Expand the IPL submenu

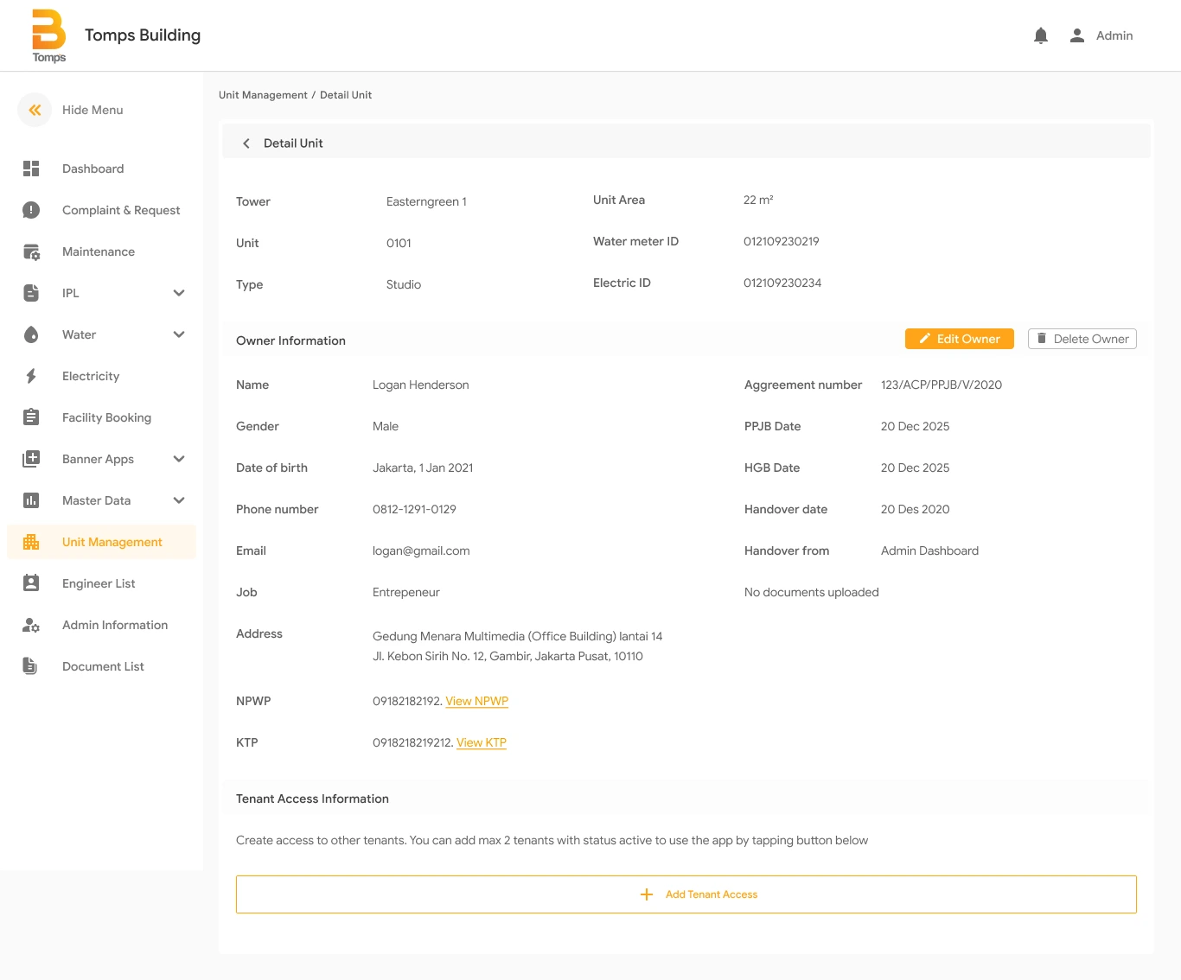coord(179,293)
